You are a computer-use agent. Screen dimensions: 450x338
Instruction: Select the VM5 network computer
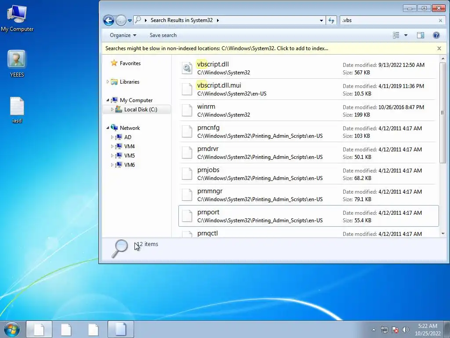[130, 155]
